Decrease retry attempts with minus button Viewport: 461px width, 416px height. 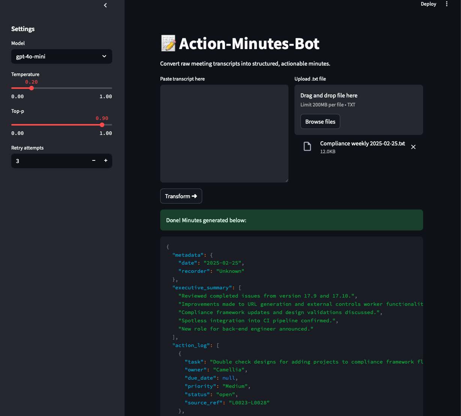[x=94, y=161]
